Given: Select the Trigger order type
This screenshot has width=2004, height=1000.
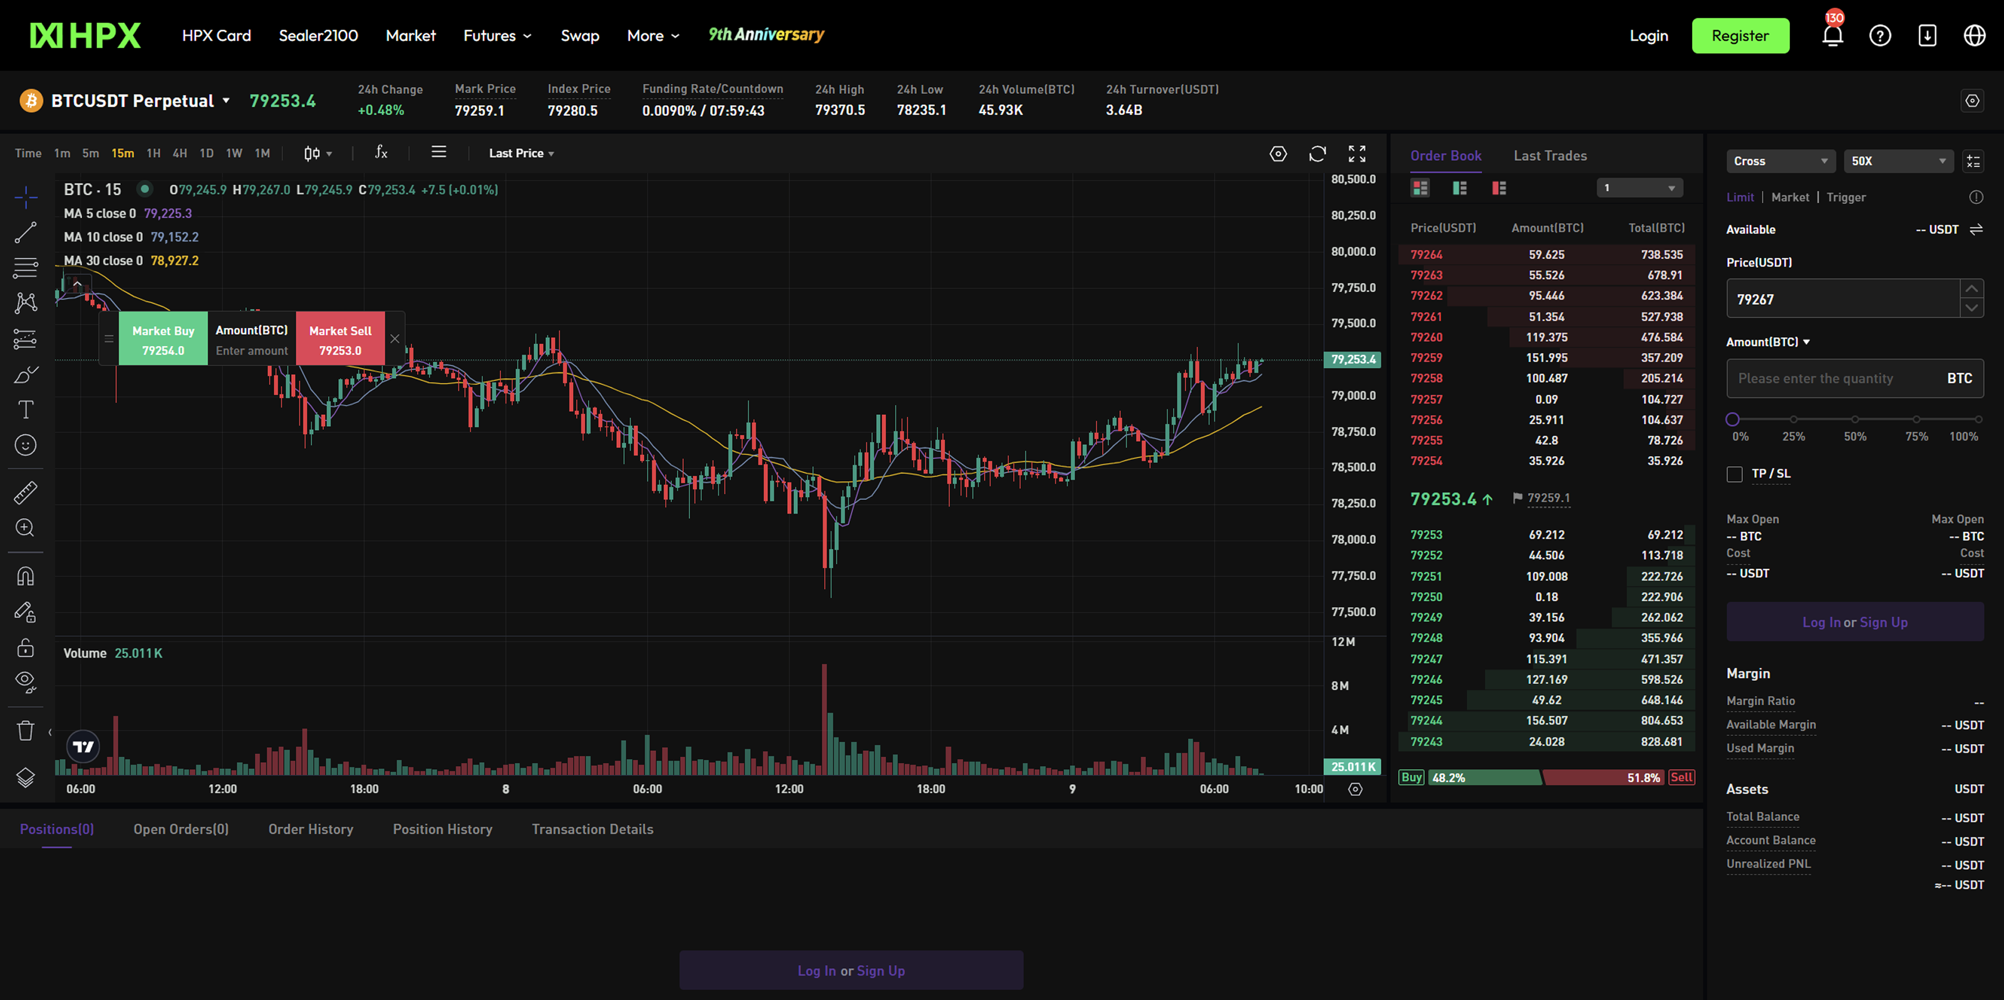Looking at the screenshot, I should pyautogui.click(x=1846, y=198).
